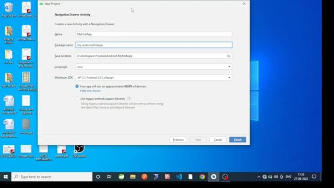This screenshot has width=334, height=188.
Task: Switch to OBS Studio on the taskbar
Action: click(225, 177)
